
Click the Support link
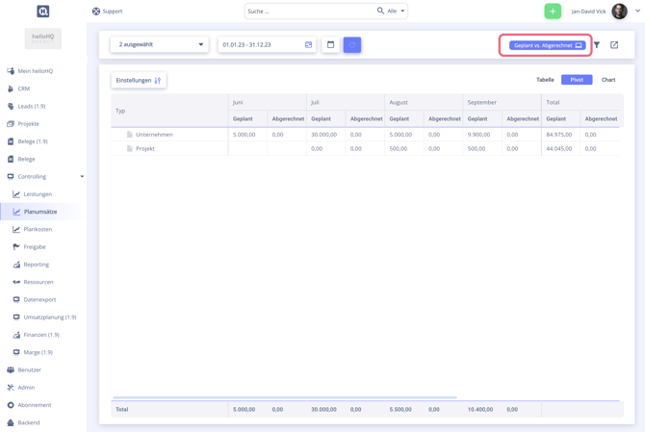pyautogui.click(x=107, y=12)
